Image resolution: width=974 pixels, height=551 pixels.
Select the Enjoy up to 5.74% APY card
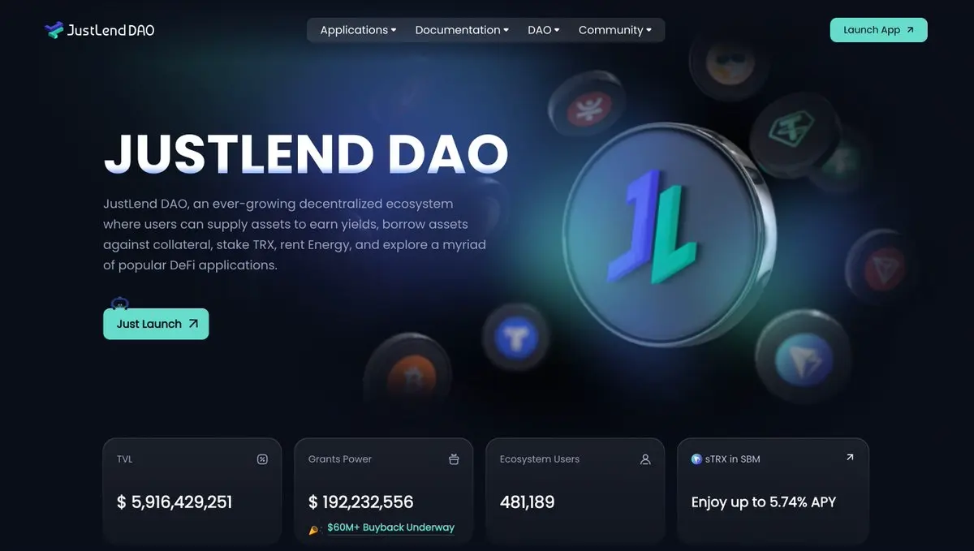[x=773, y=490]
